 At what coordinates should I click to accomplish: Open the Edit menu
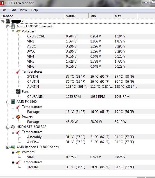point(13,10)
